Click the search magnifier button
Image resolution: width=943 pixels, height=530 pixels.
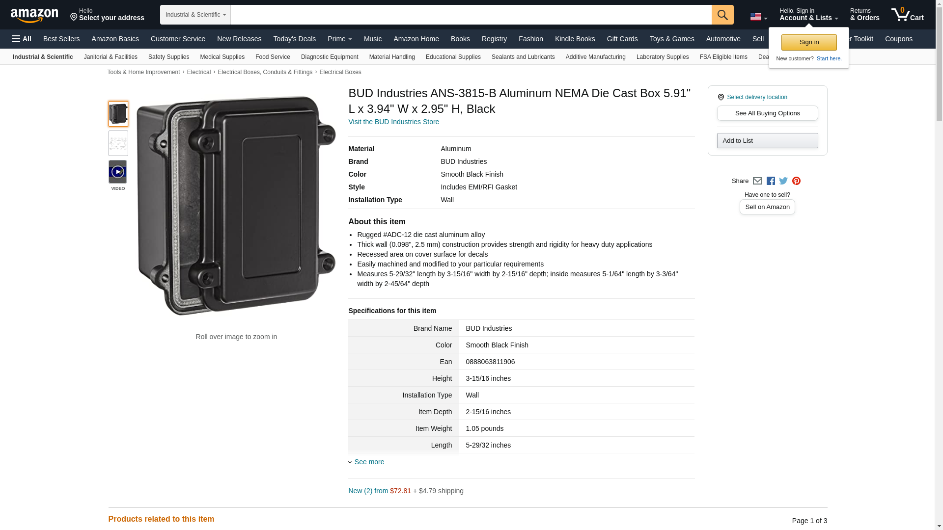tap(722, 15)
